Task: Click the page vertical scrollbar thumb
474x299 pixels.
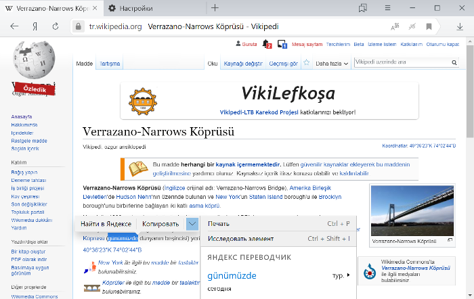Action: 470,91
